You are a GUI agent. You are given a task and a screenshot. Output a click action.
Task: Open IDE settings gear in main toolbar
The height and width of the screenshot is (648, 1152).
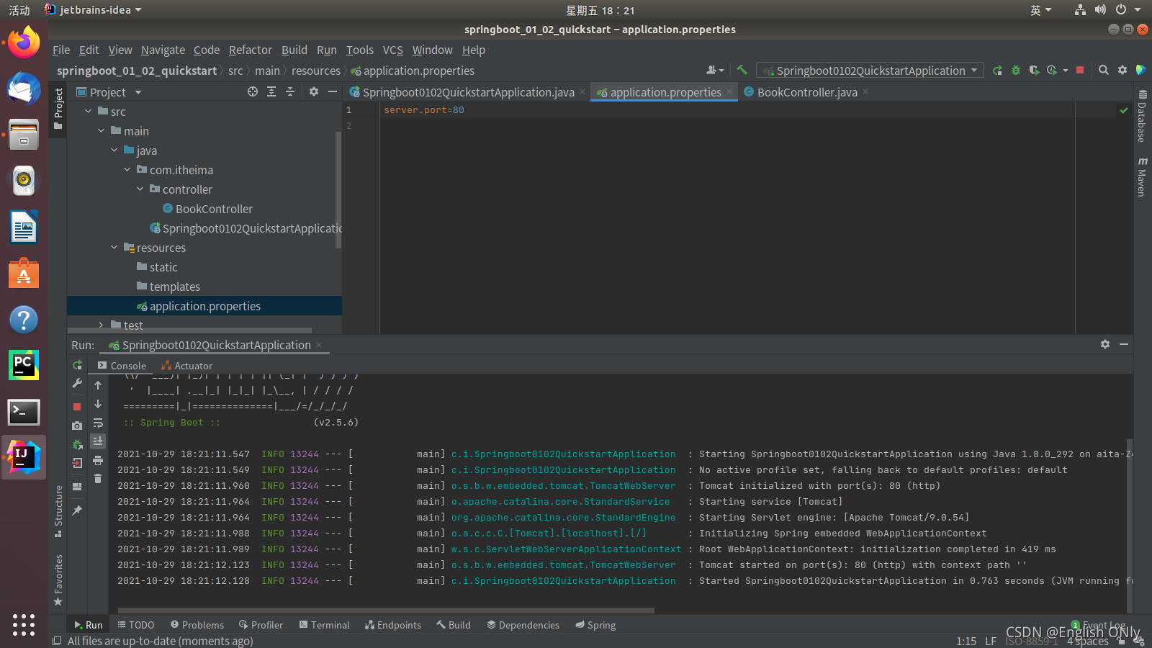pos(1122,70)
